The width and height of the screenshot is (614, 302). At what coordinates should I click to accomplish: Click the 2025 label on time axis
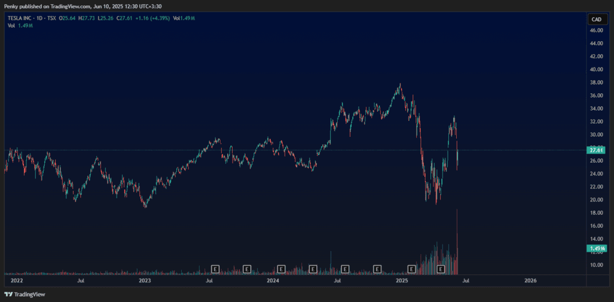[402, 281]
